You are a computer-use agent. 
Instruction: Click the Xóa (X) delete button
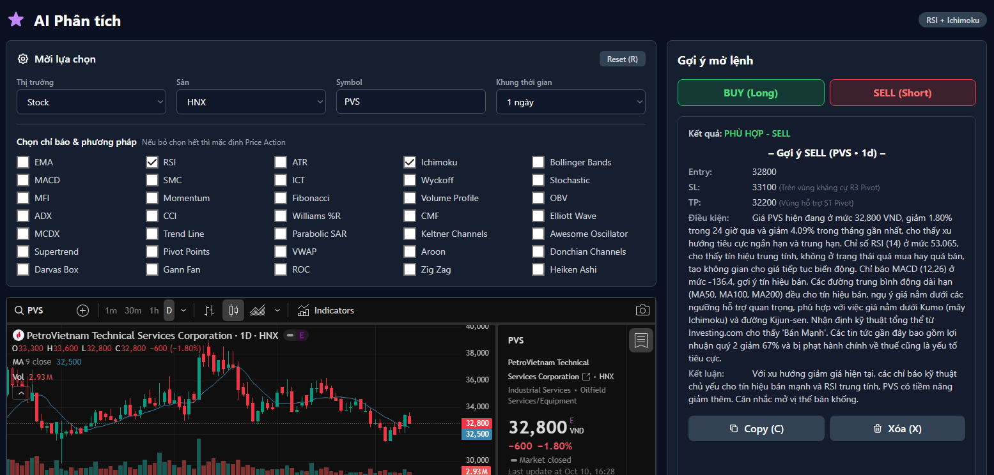897,428
